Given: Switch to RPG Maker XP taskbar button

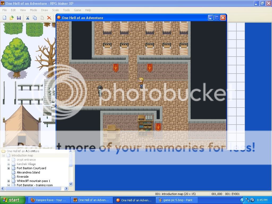Looking at the screenshot, I should tap(91, 200).
